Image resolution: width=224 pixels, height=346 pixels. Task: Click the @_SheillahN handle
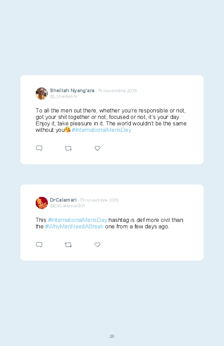(x=63, y=96)
